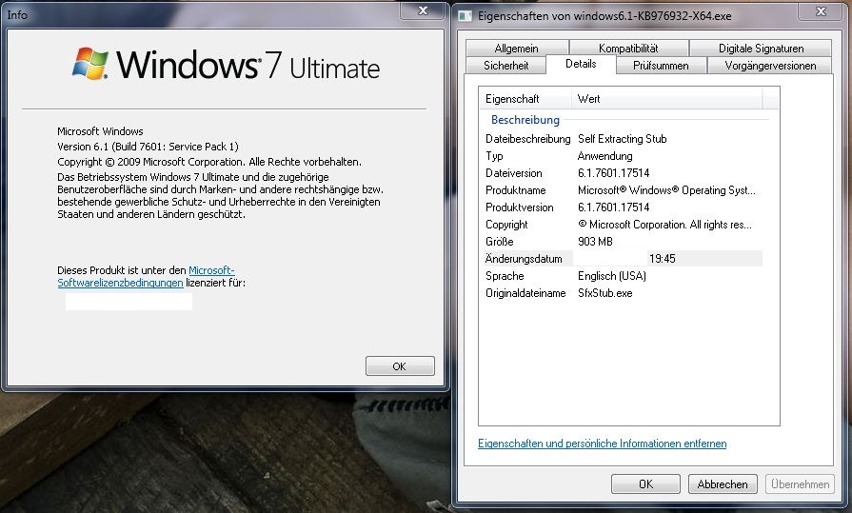This screenshot has width=852, height=513.
Task: Select the Details tab
Action: tap(581, 64)
